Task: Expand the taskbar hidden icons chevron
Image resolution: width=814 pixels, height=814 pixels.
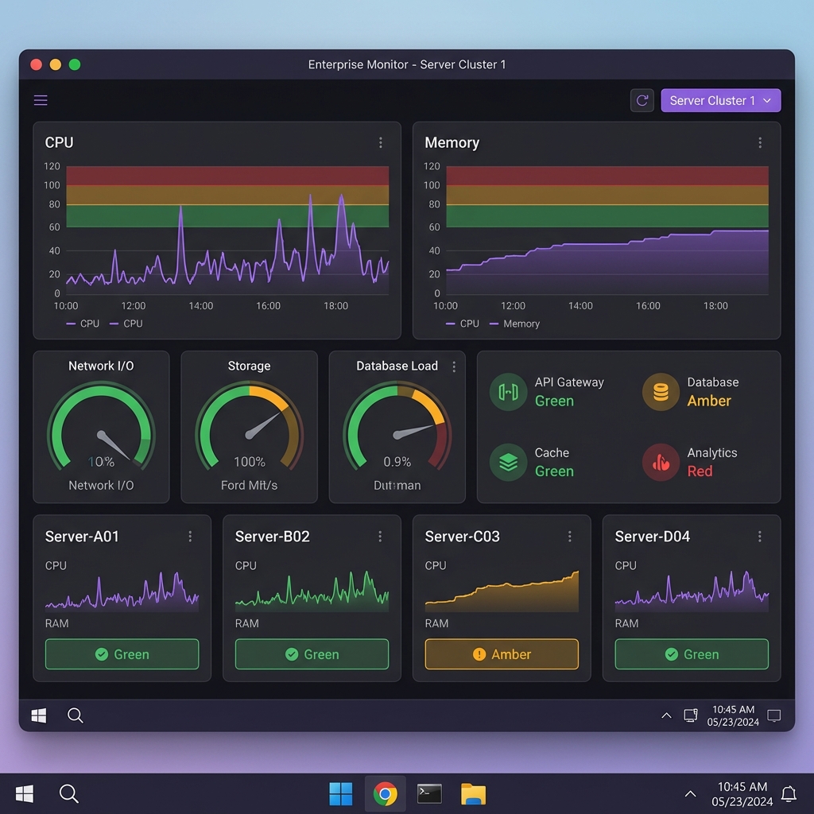Action: pos(690,793)
